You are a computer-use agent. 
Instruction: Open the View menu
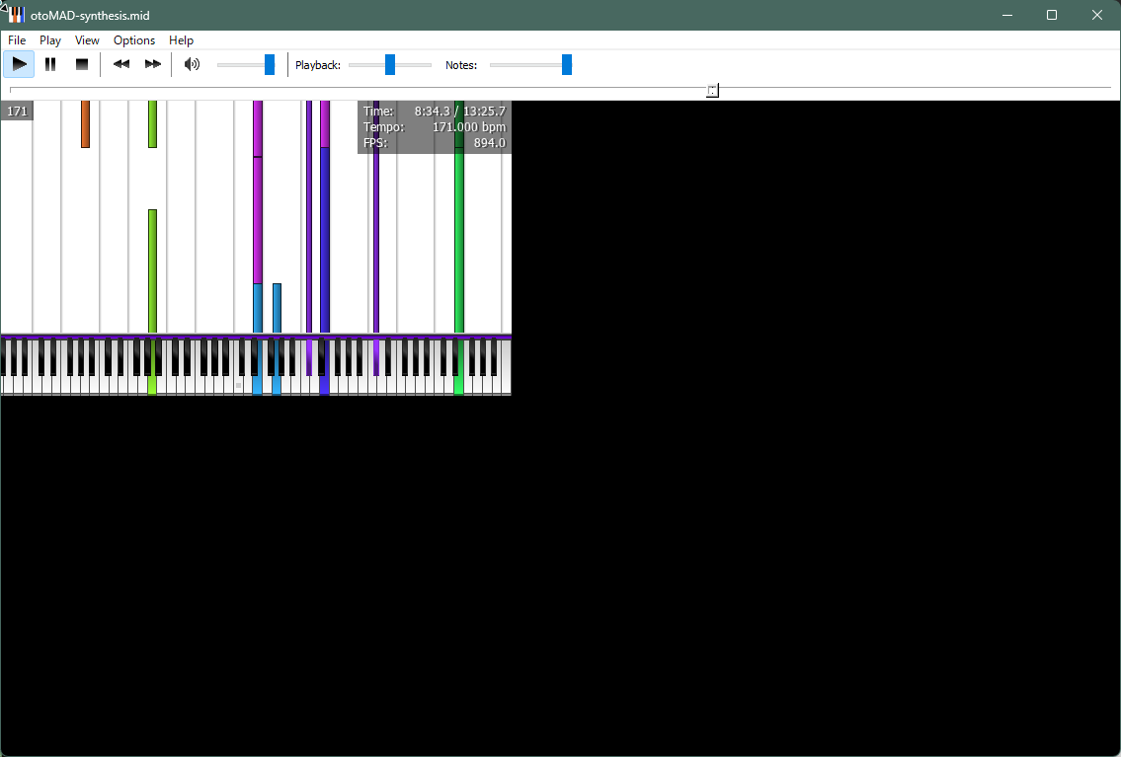point(87,40)
